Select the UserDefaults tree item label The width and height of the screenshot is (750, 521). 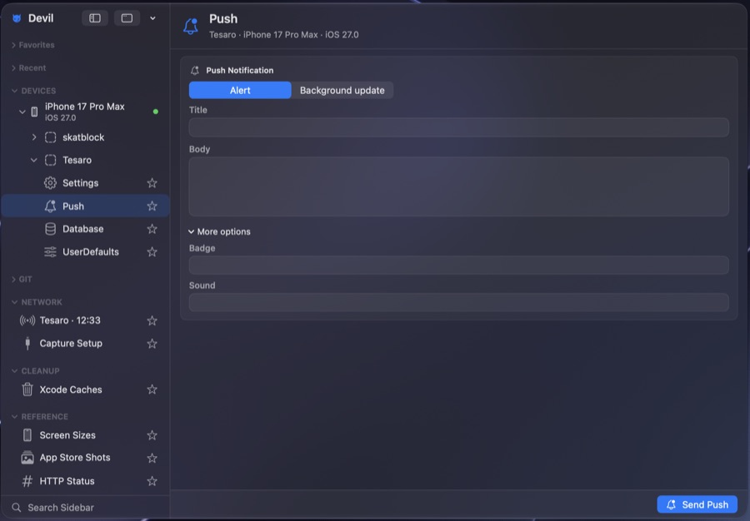90,251
